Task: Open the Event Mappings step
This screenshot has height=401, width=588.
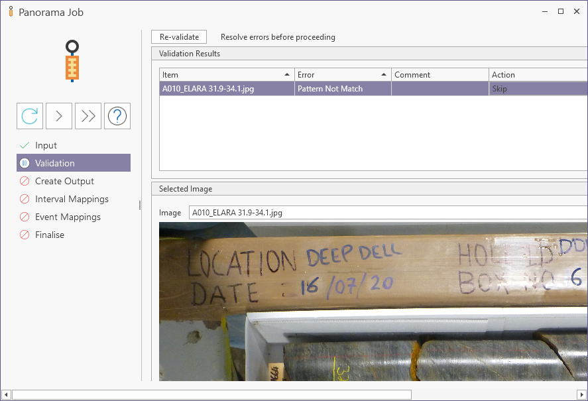Action: [68, 217]
